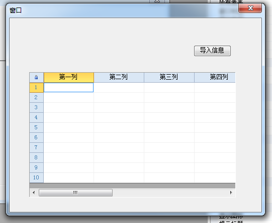Image resolution: width=272 pixels, height=223 pixels.
Task: Click the scrollbar left arrow
Action: pos(34,192)
